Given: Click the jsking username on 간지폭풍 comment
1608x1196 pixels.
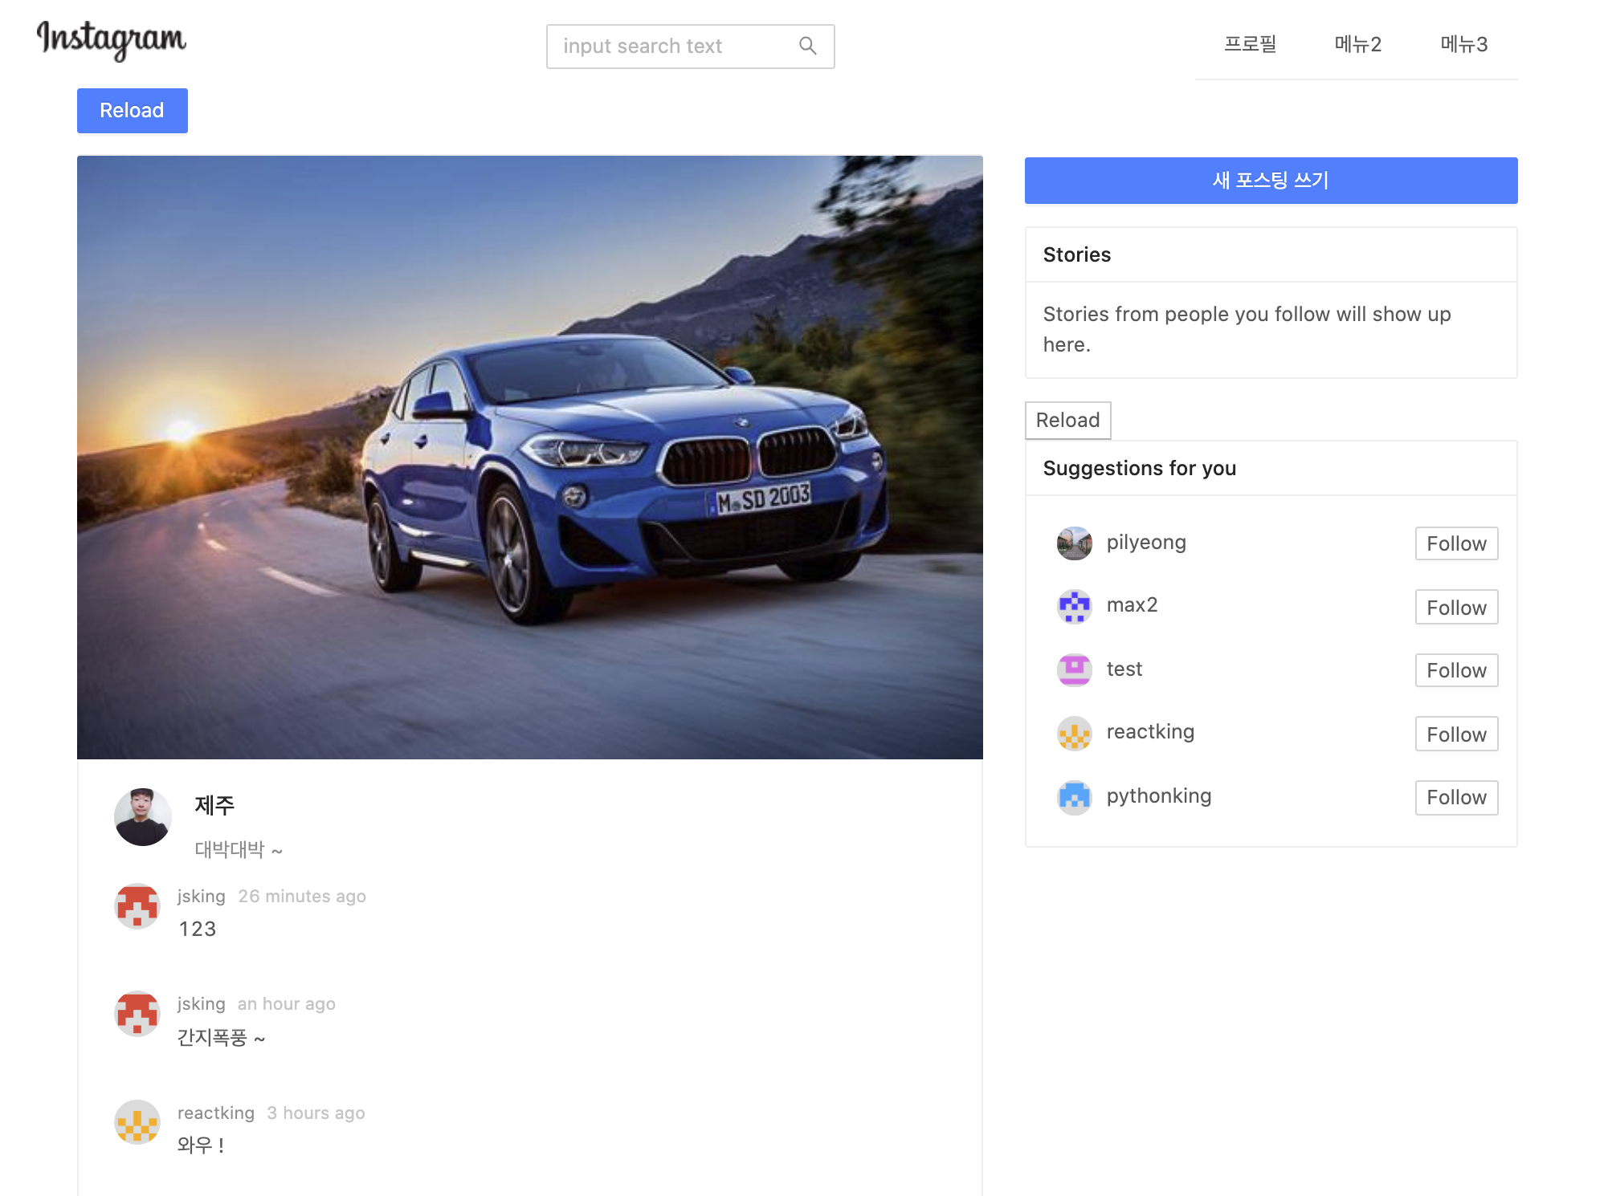Looking at the screenshot, I should click(201, 1004).
